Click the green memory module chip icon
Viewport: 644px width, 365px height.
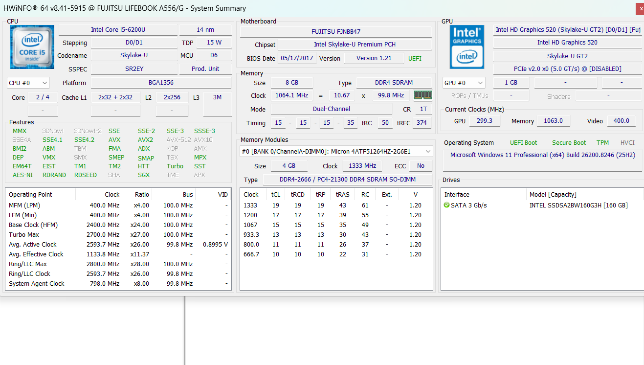[x=423, y=95]
